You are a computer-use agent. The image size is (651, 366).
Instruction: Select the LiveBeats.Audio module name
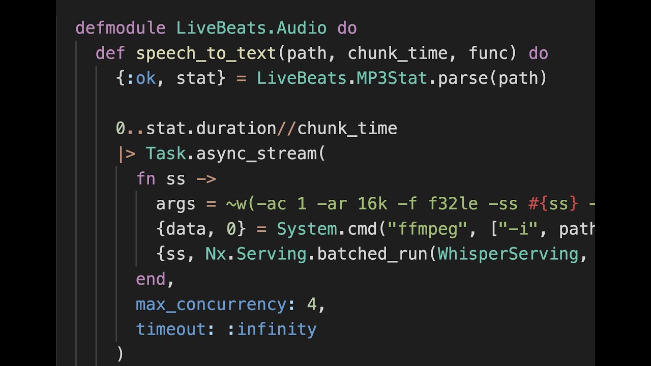tap(250, 28)
